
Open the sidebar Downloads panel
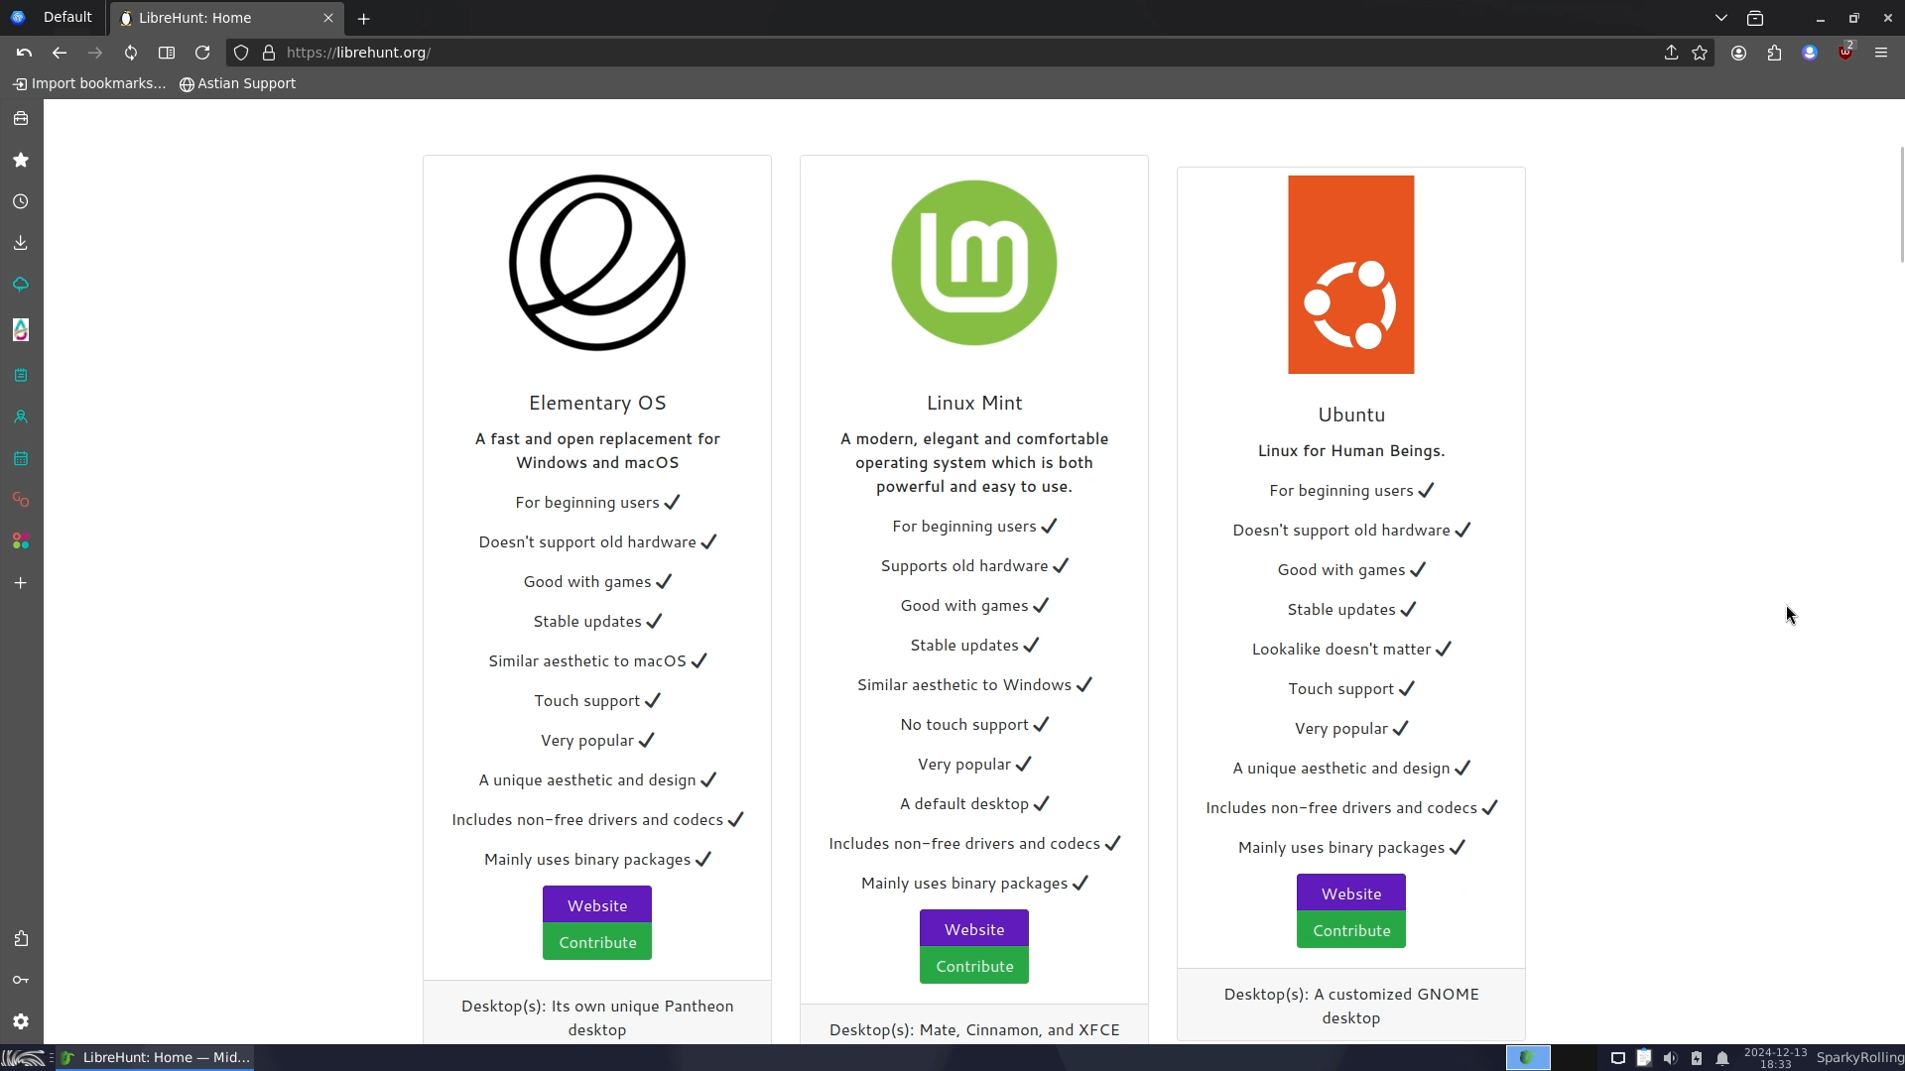point(21,243)
